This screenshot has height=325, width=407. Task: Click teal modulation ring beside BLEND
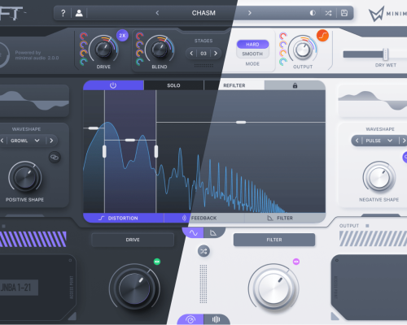pos(139,62)
